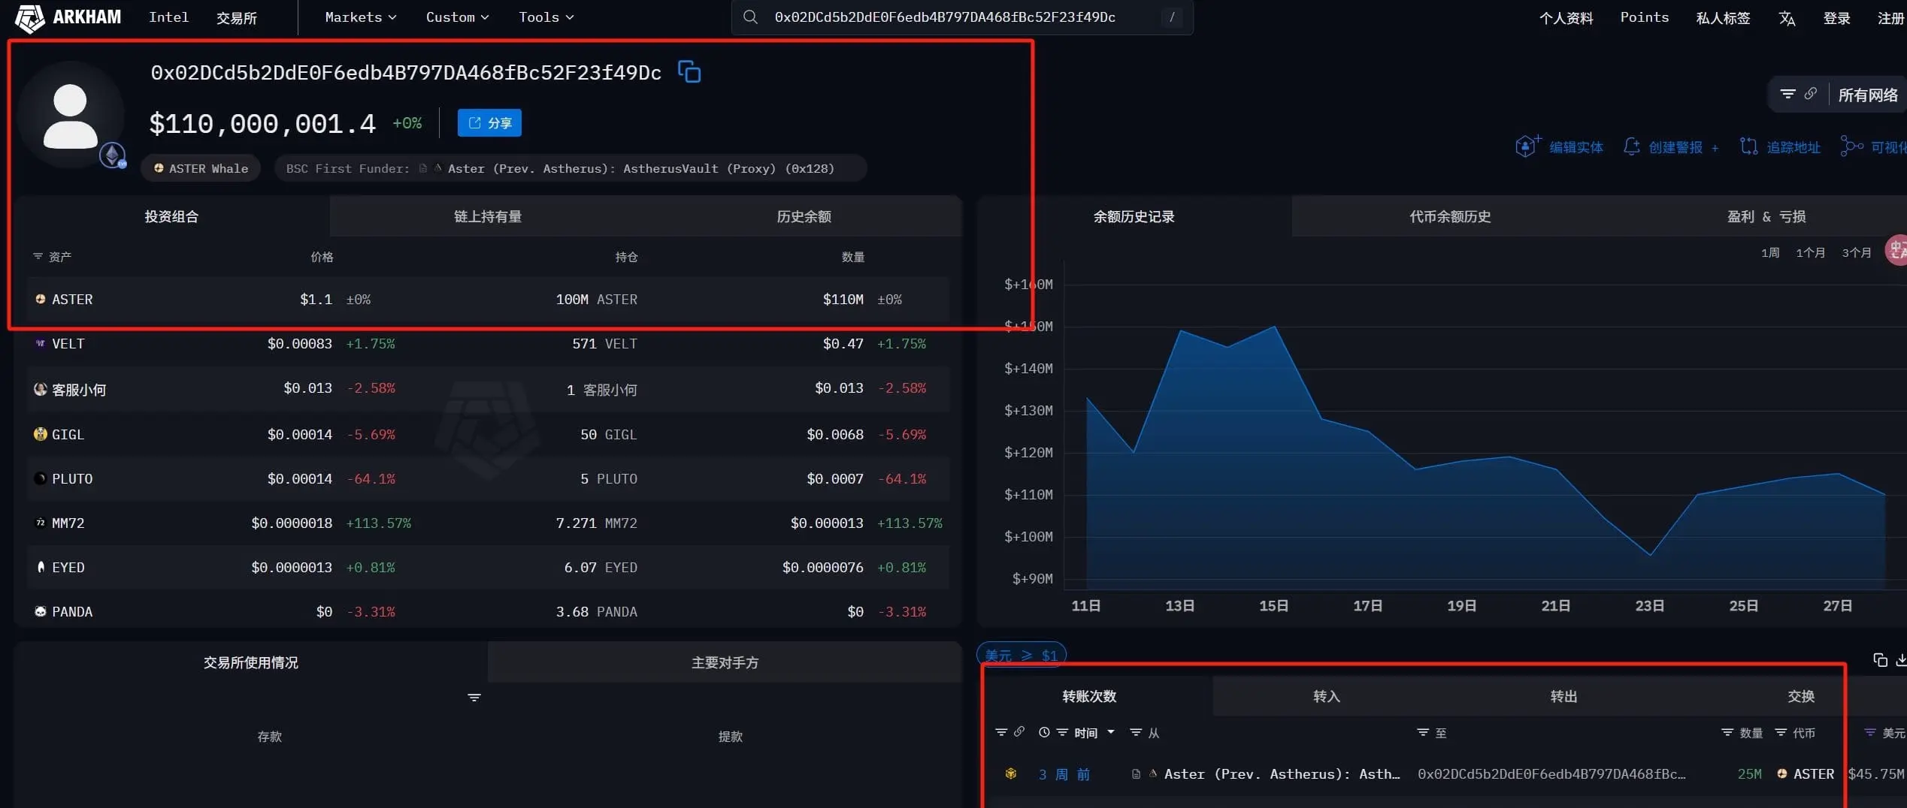The width and height of the screenshot is (1907, 808).
Task: Click the 编辑实体 entity icon
Action: [1527, 146]
